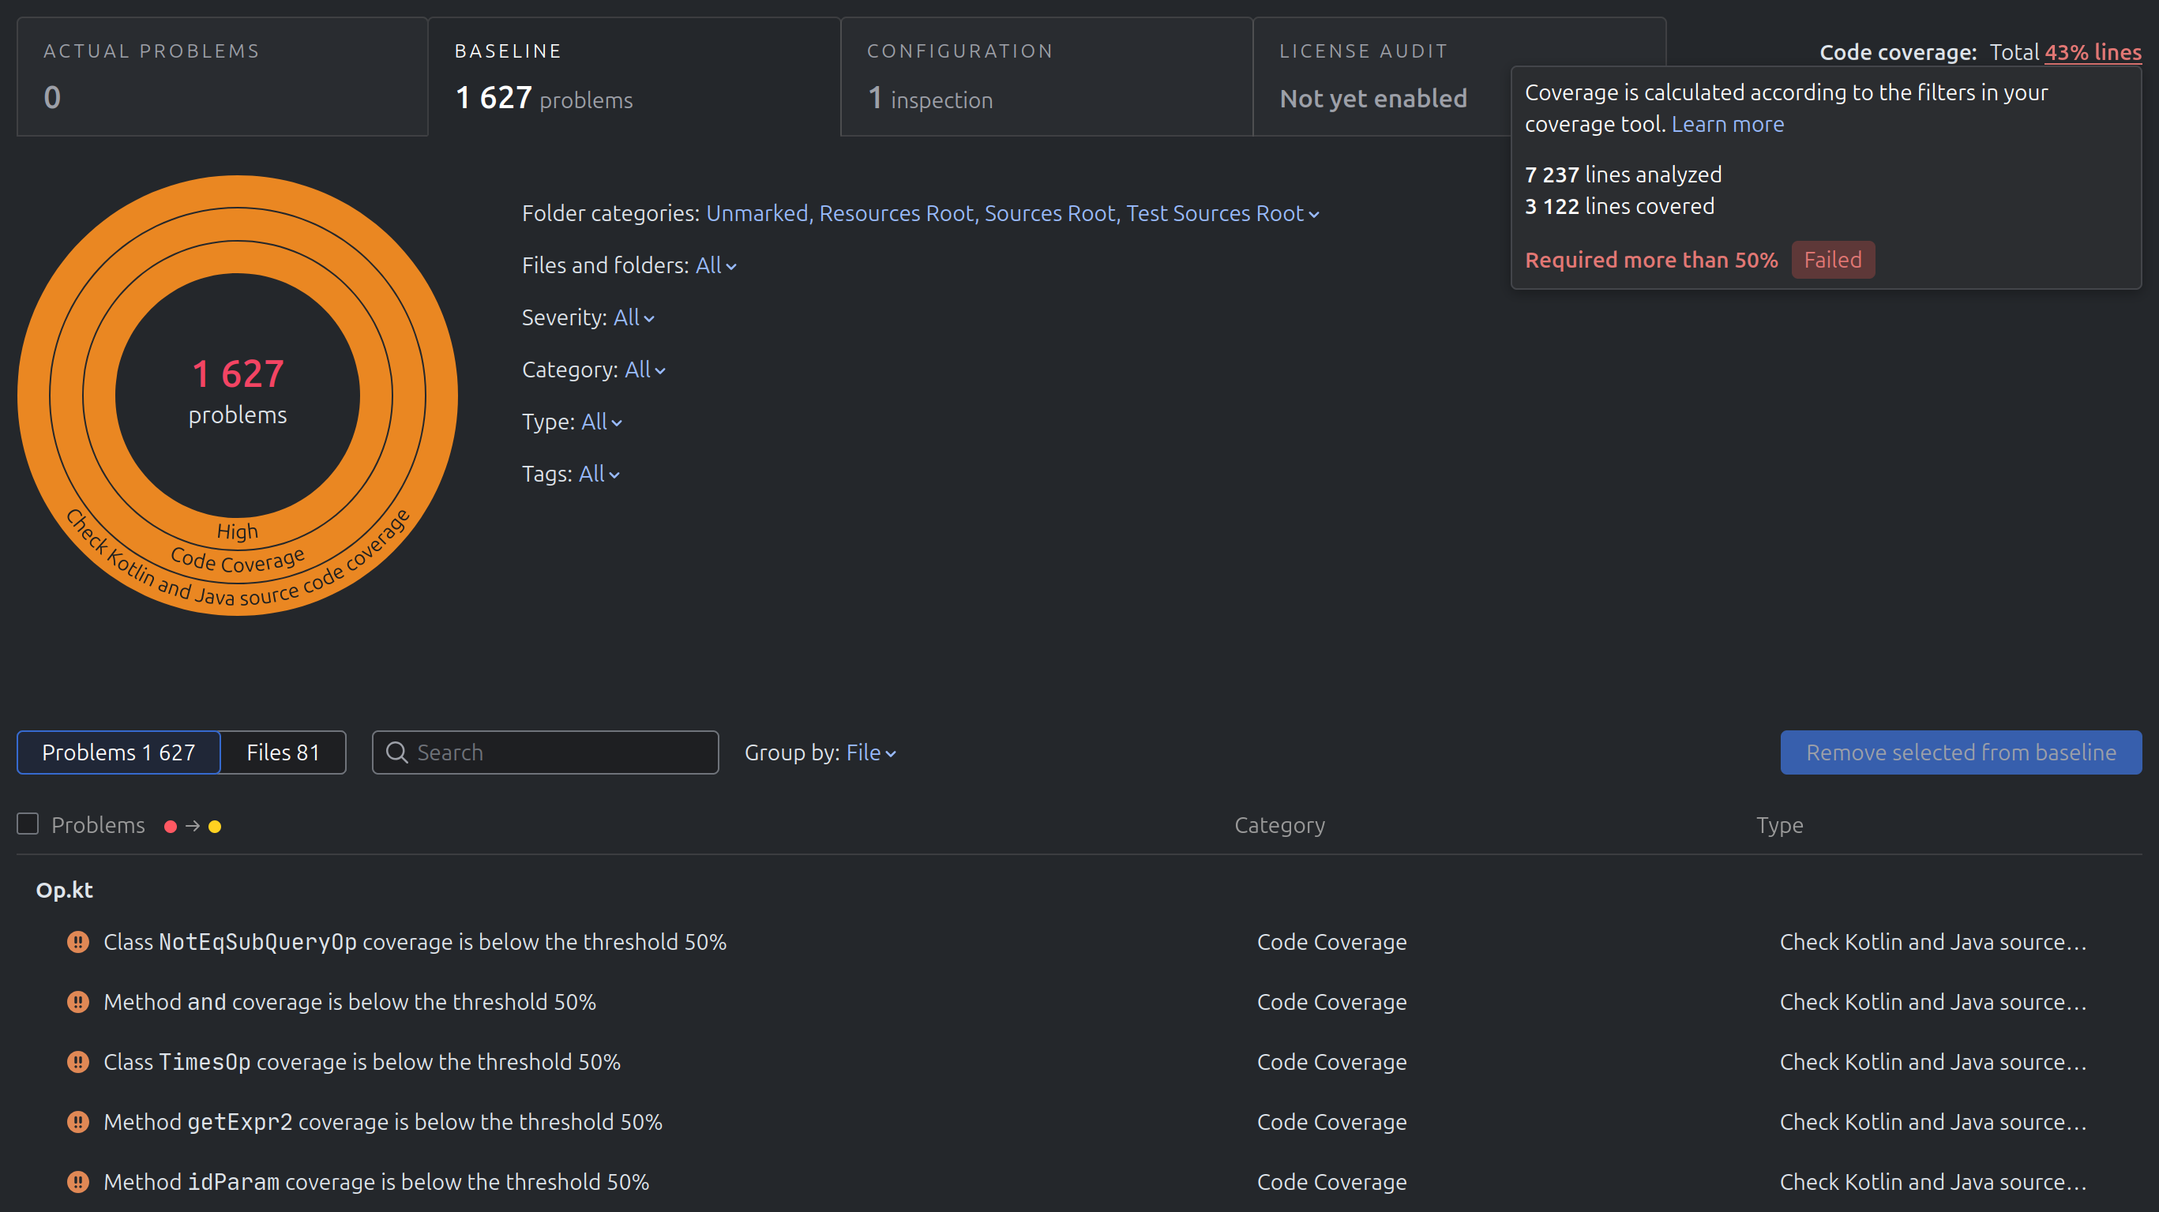Select the Problems 1 627 view tab
This screenshot has width=2159, height=1212.
tap(118, 752)
